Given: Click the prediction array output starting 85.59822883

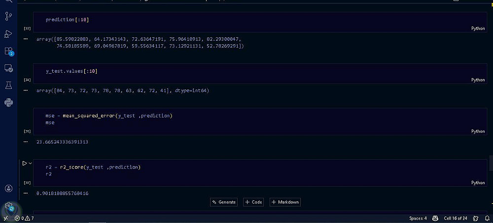Looking at the screenshot, I should pos(140,43).
